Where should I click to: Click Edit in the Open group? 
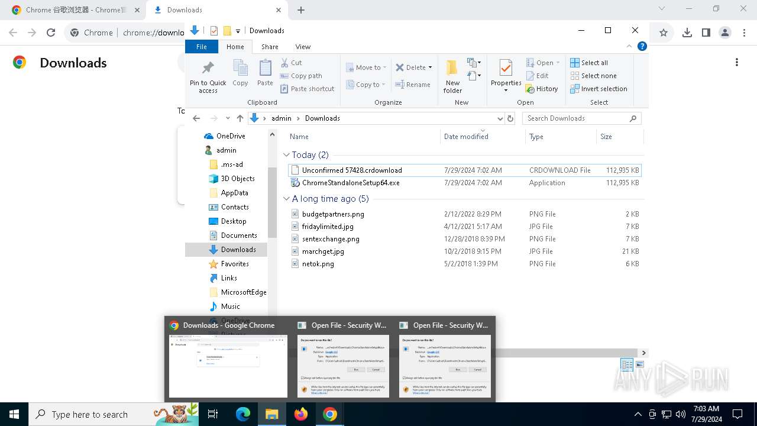tap(537, 76)
